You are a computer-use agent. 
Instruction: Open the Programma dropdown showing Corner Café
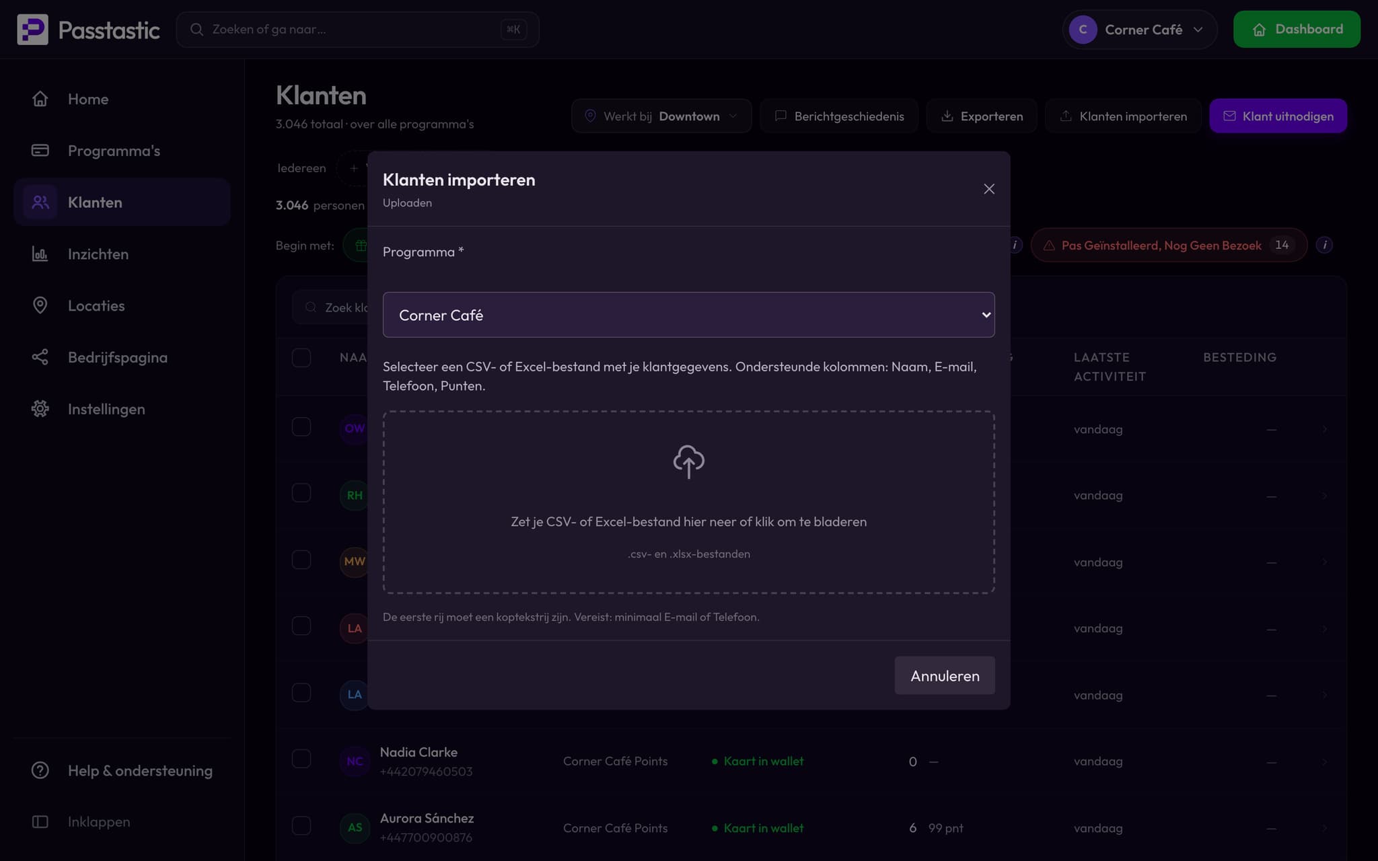pyautogui.click(x=688, y=315)
